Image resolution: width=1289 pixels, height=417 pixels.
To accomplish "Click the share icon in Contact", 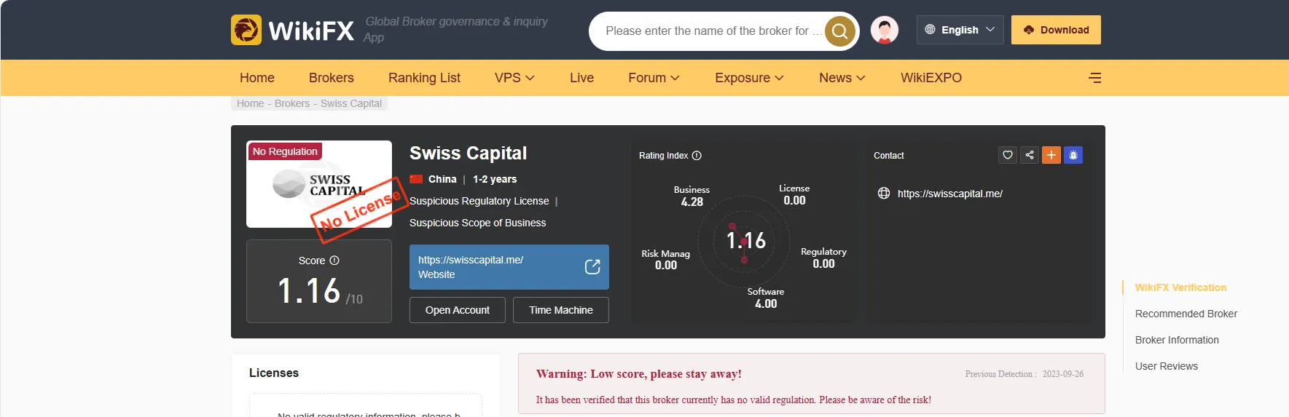I will pos(1030,155).
